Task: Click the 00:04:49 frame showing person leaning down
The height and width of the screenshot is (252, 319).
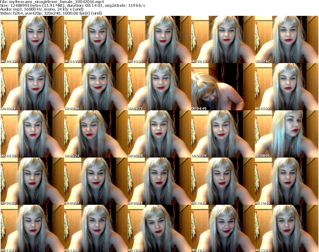Action: tap(223, 87)
